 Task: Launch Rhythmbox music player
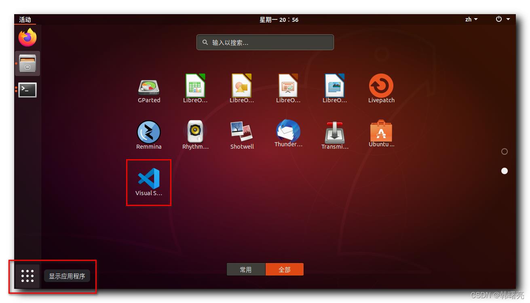pyautogui.click(x=195, y=135)
